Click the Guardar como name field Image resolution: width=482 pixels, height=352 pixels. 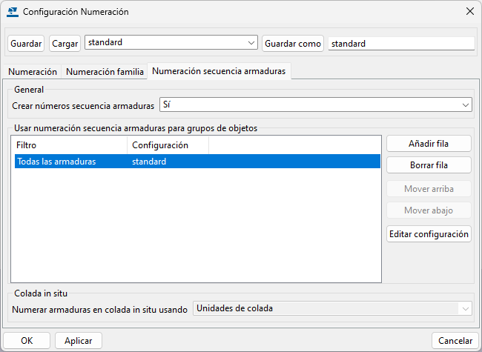pos(400,44)
